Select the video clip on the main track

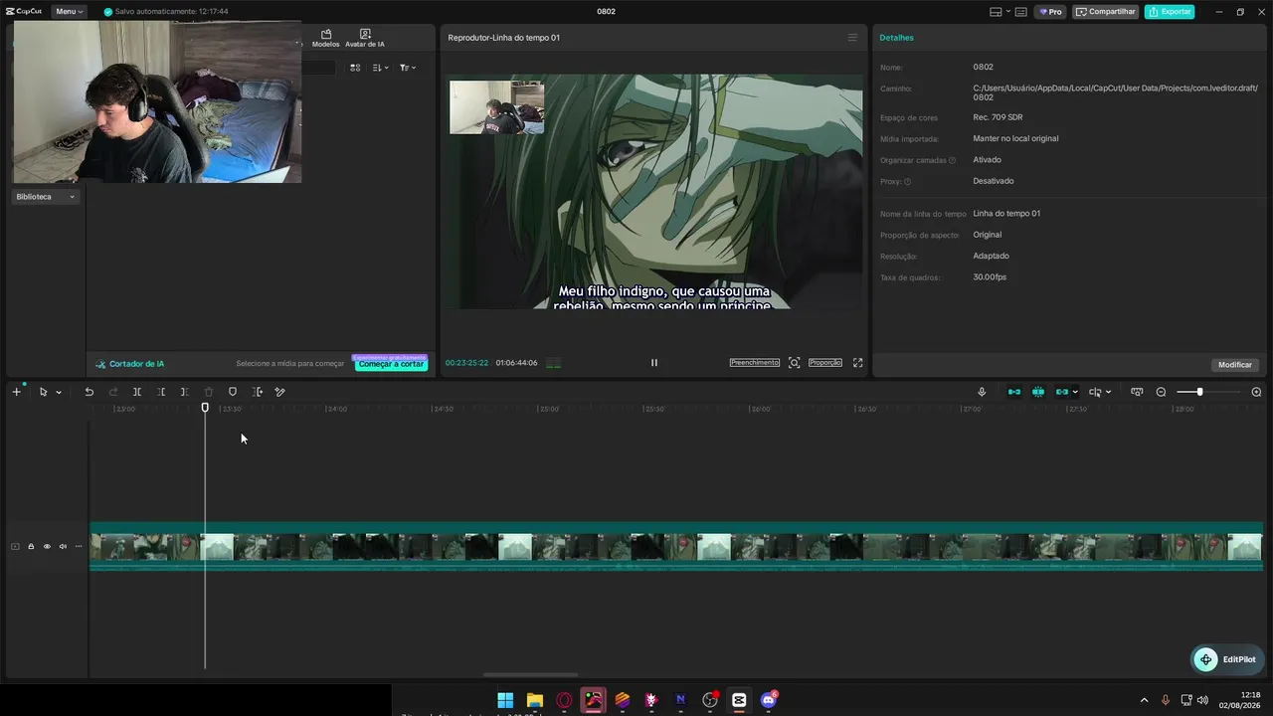click(676, 547)
